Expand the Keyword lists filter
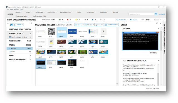Viewport: 178px width, 103px height. click(104, 12)
